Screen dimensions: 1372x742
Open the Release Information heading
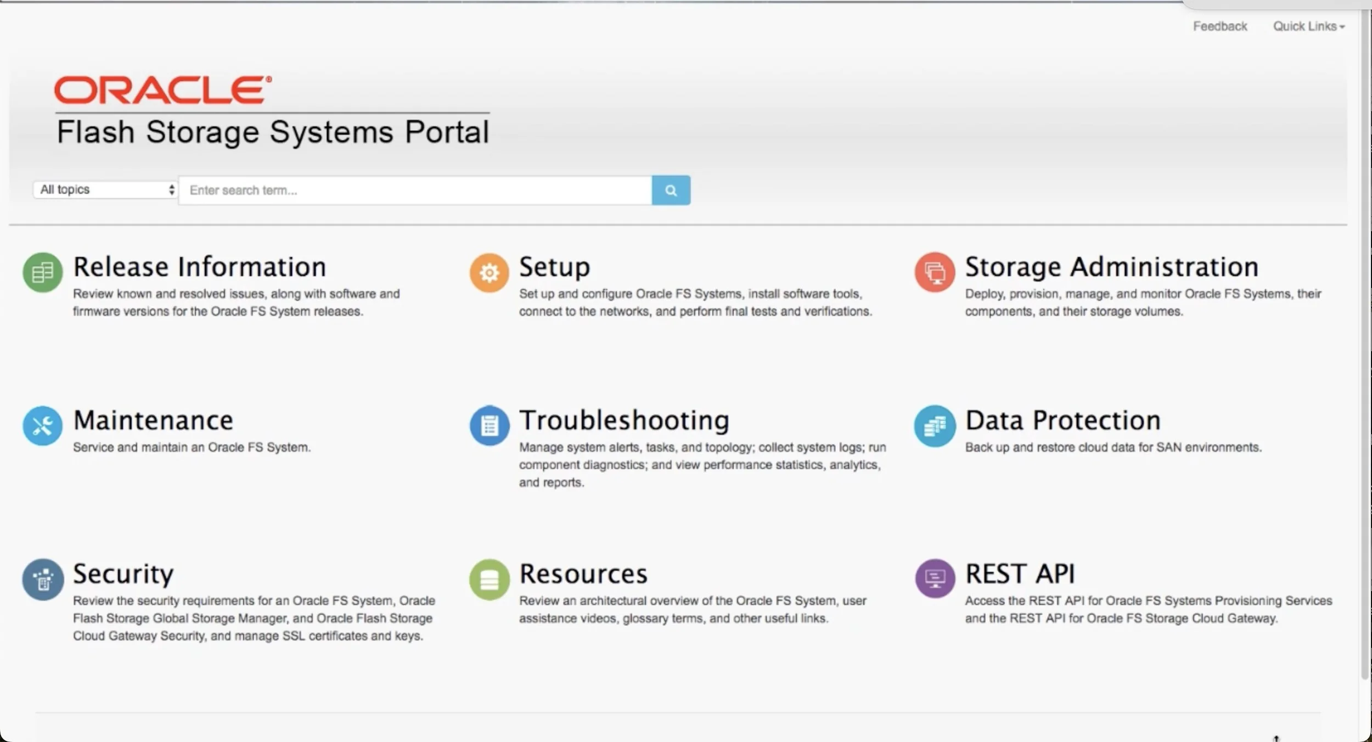(200, 267)
